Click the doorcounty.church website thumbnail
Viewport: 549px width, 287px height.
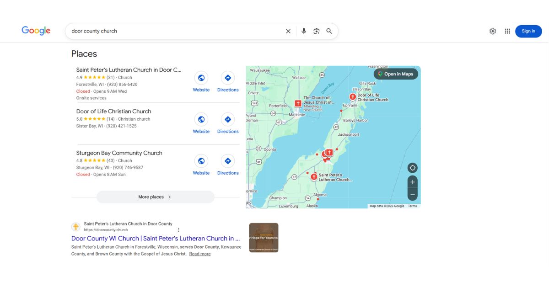(264, 237)
